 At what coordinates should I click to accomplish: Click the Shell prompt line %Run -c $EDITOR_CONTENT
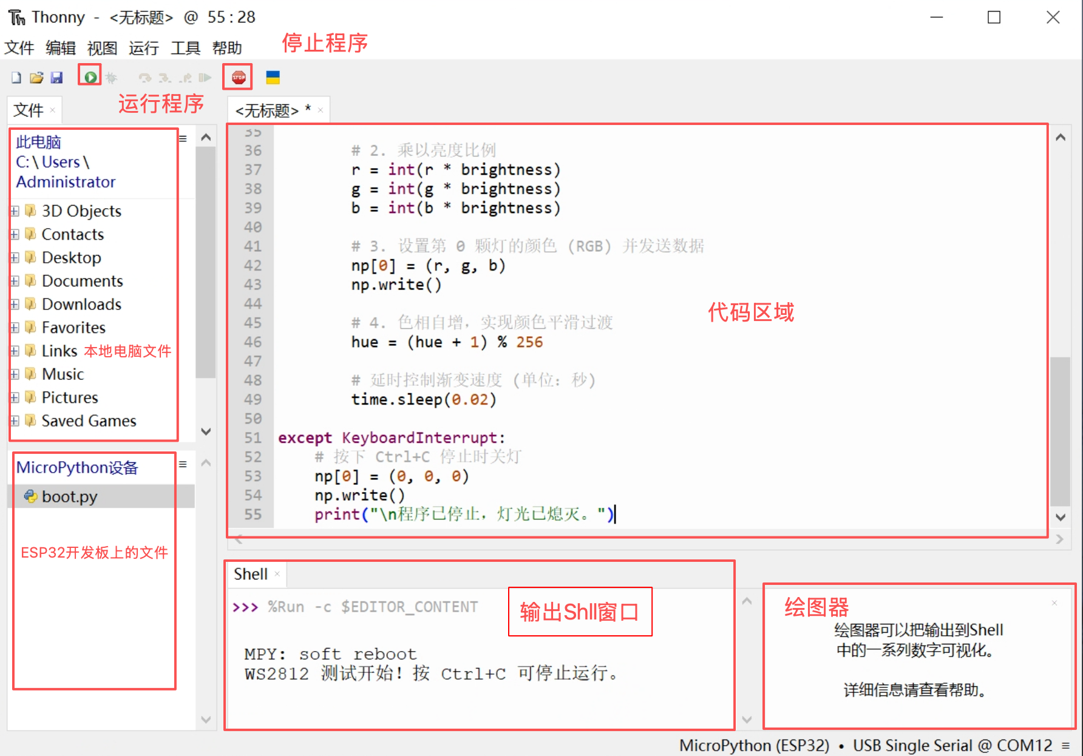[373, 607]
